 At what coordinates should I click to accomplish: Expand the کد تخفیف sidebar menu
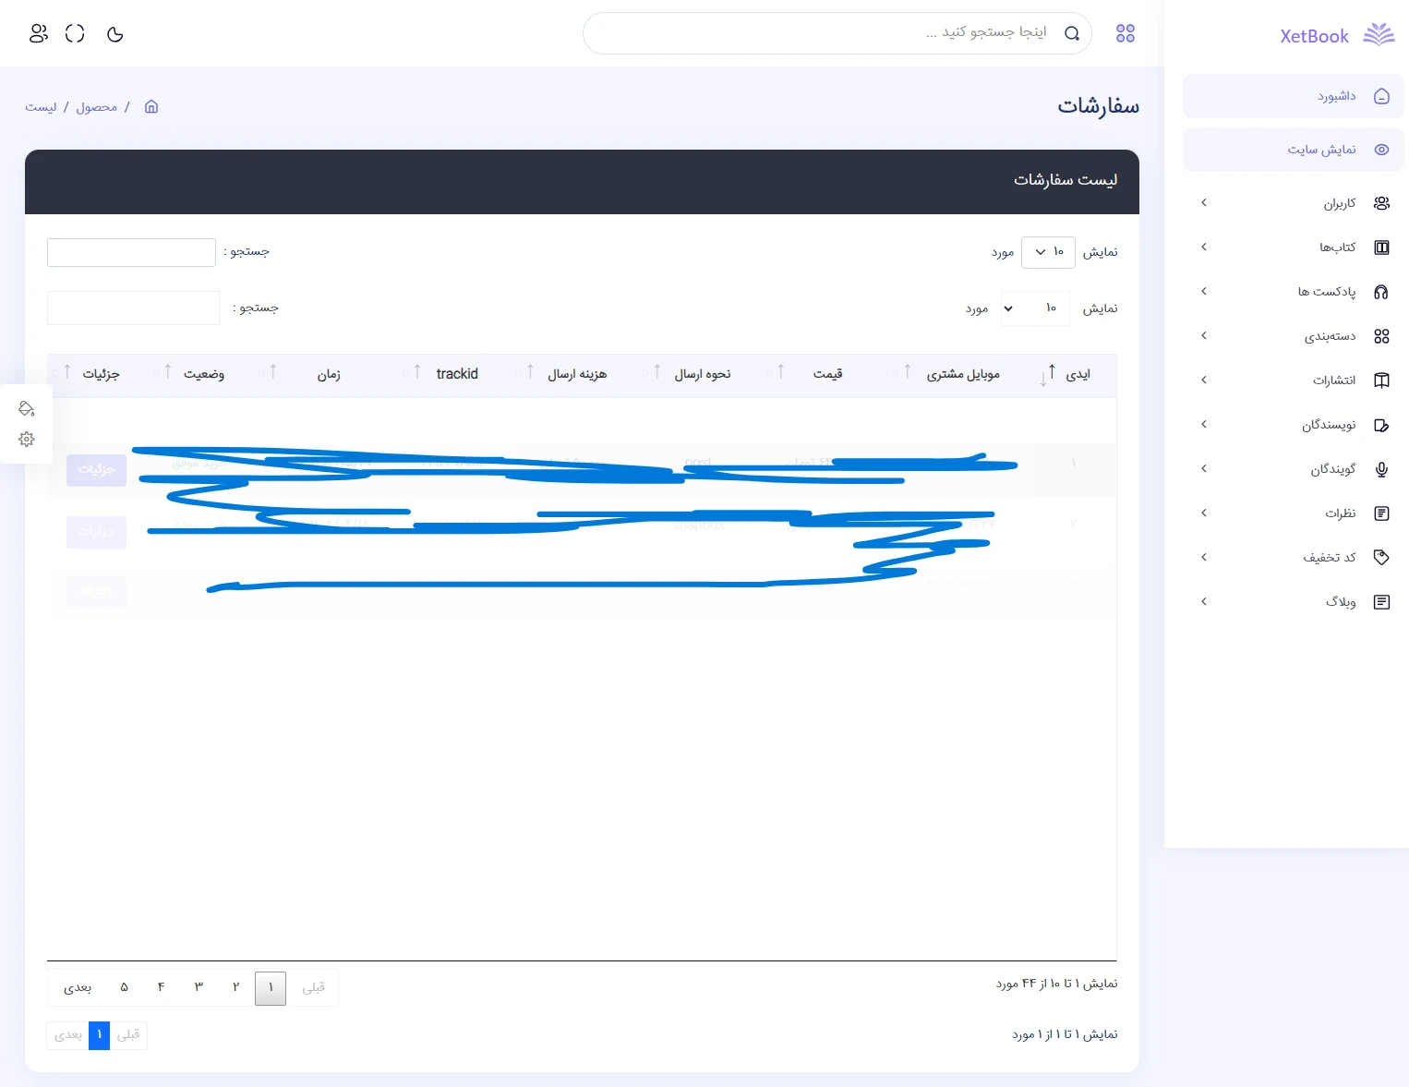(x=1293, y=558)
